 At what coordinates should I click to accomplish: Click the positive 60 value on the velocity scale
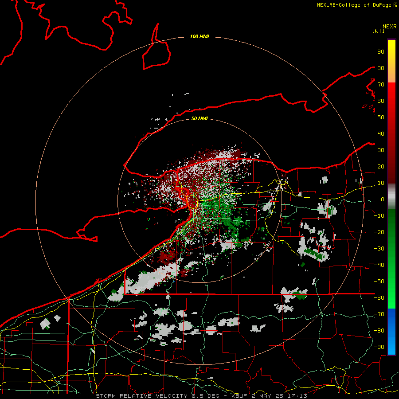pyautogui.click(x=381, y=101)
